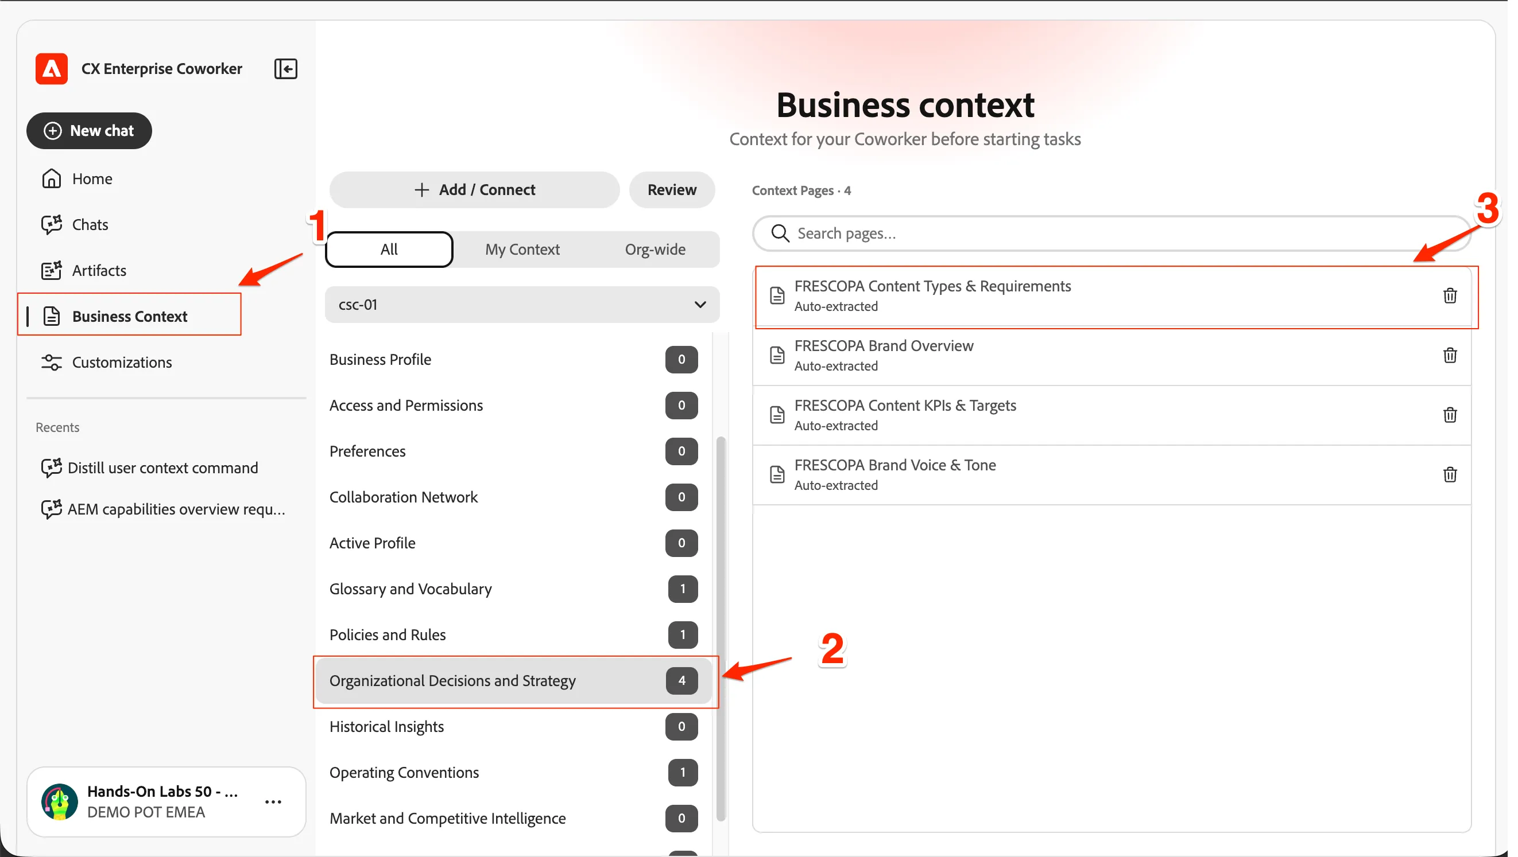
Task: Switch to My Context tab
Action: click(x=522, y=249)
